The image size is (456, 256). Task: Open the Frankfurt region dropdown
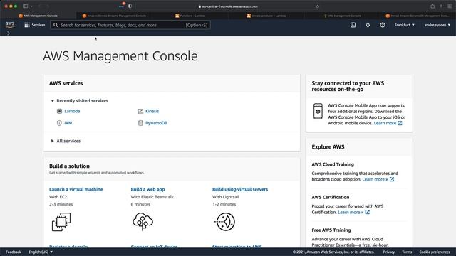[x=404, y=25]
